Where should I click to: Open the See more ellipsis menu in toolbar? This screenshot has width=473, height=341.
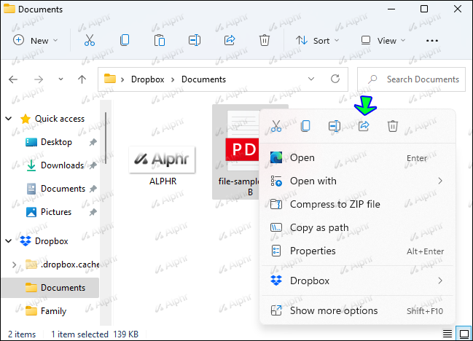[x=432, y=41]
